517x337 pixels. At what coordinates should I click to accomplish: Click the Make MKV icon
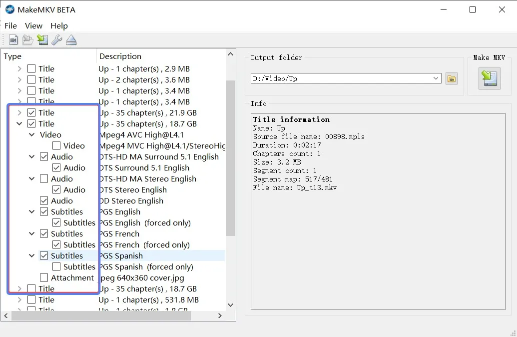pyautogui.click(x=489, y=78)
